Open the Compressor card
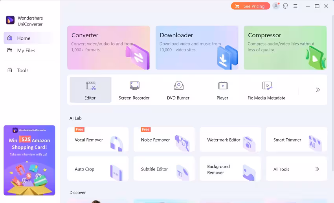 [x=285, y=47]
